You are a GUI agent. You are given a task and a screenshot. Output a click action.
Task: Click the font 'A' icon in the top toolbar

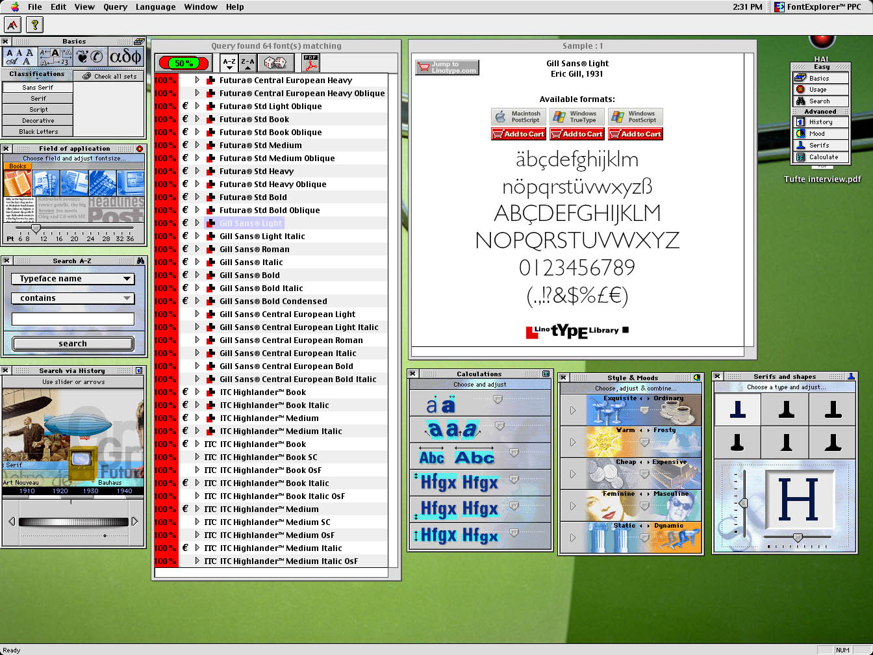pos(12,25)
